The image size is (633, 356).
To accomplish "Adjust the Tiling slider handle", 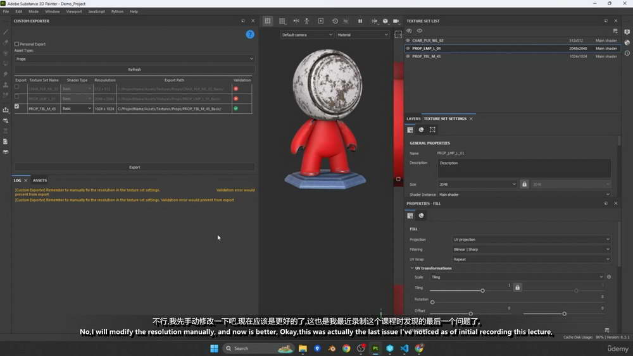I will point(482,291).
